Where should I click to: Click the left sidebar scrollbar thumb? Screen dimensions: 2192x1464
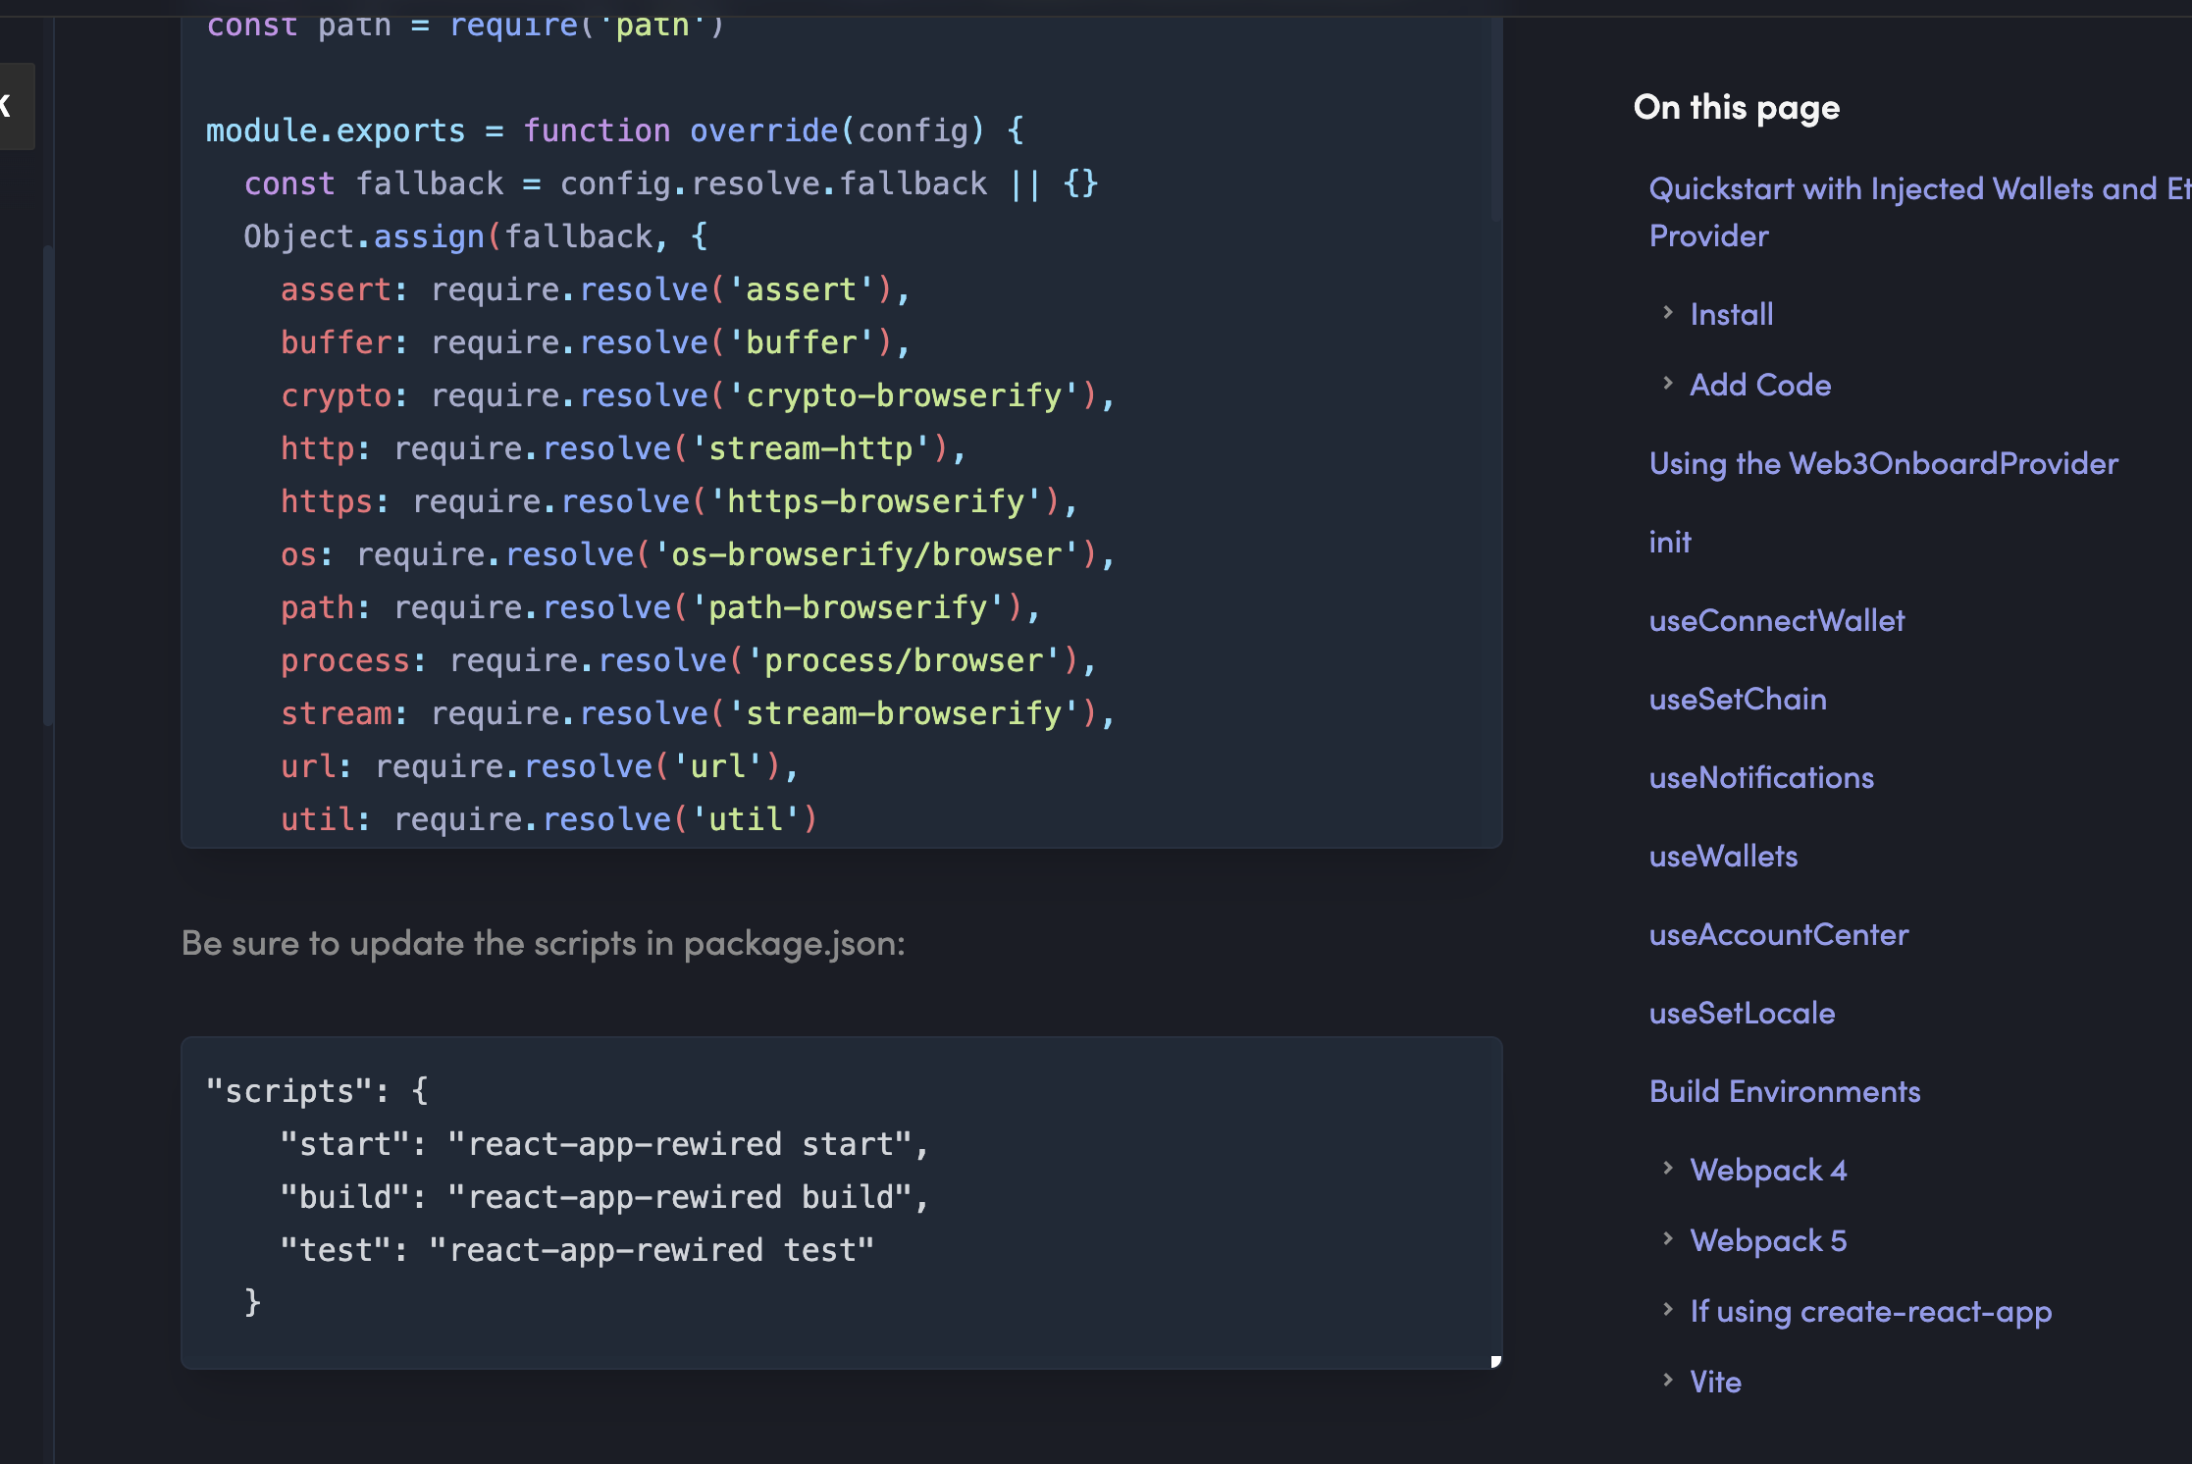coord(47,486)
